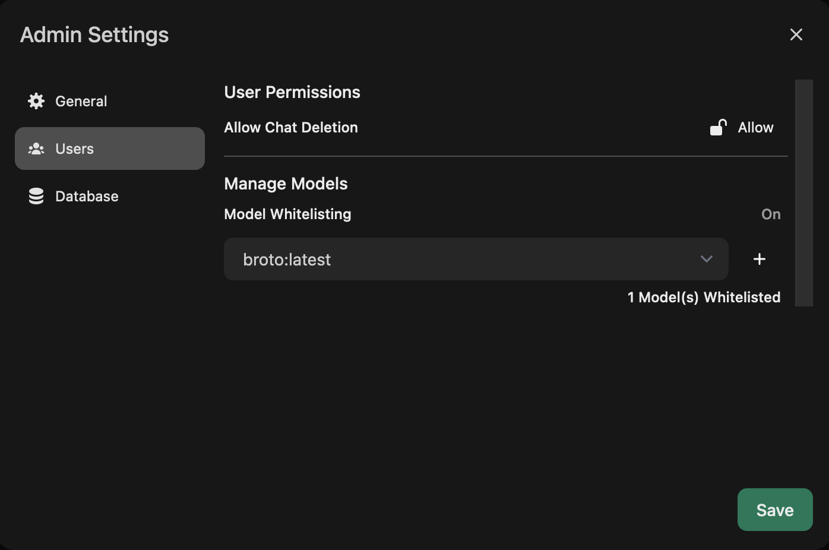
Task: Click the Allow toggle under User Permissions
Action: [x=741, y=127]
